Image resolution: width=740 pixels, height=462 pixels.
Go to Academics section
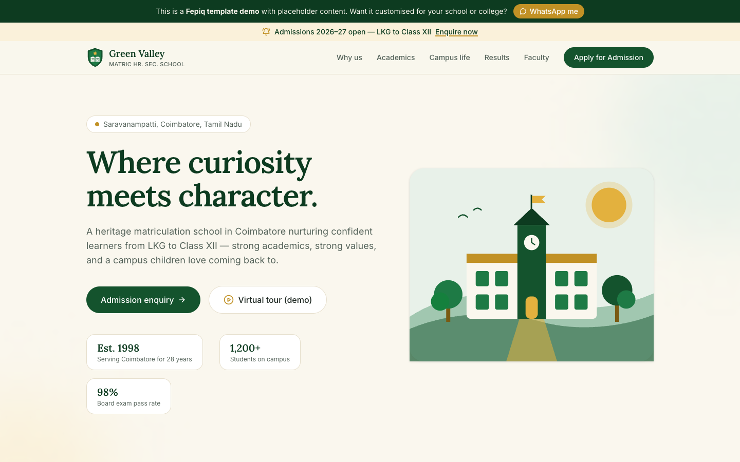[396, 57]
